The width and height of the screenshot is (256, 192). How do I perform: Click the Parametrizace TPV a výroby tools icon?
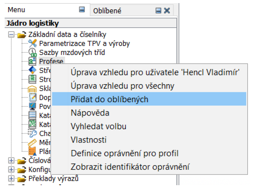pos(33,43)
